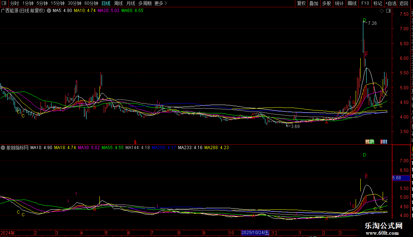Click the red F marker on main chart
413x237 pixels.
pos(366,54)
